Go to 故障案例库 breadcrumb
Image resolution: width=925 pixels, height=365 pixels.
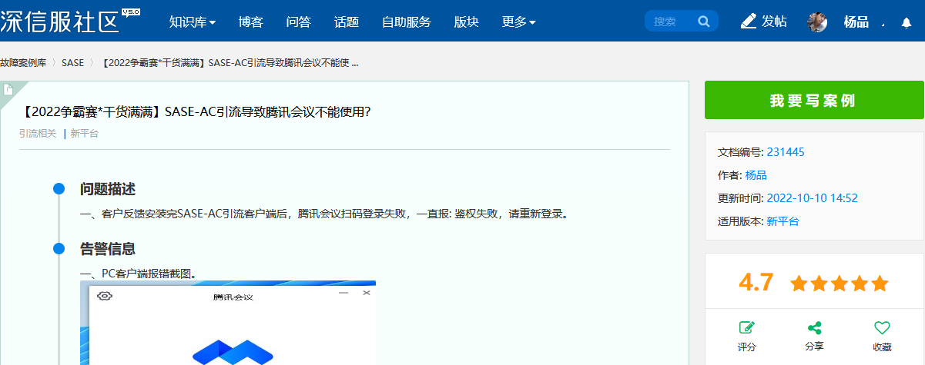point(23,62)
